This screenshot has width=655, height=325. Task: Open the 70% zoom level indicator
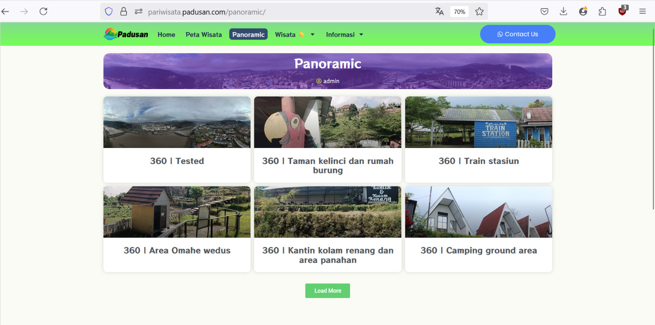pyautogui.click(x=459, y=12)
